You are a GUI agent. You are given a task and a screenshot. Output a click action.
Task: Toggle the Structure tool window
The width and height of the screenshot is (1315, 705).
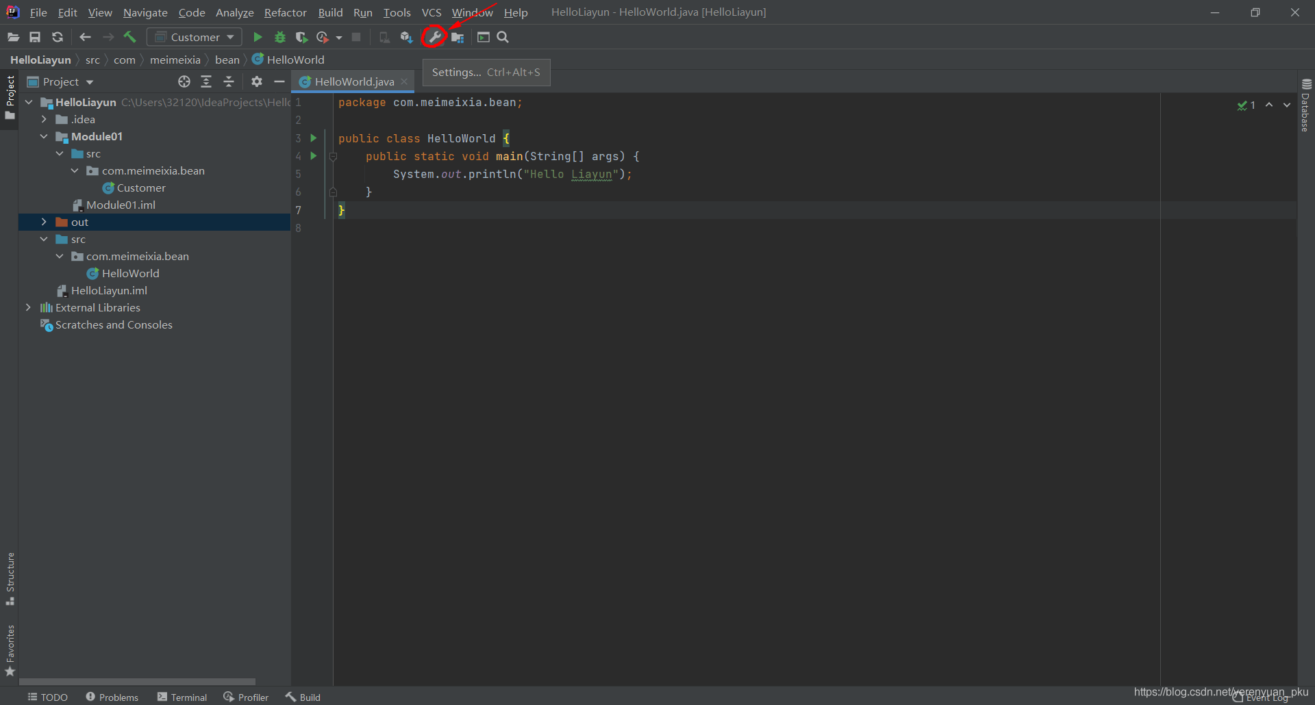(x=10, y=578)
